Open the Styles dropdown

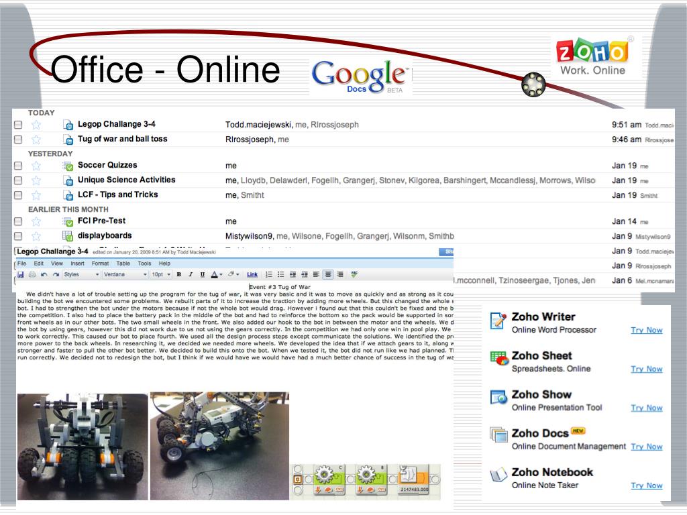click(x=81, y=274)
